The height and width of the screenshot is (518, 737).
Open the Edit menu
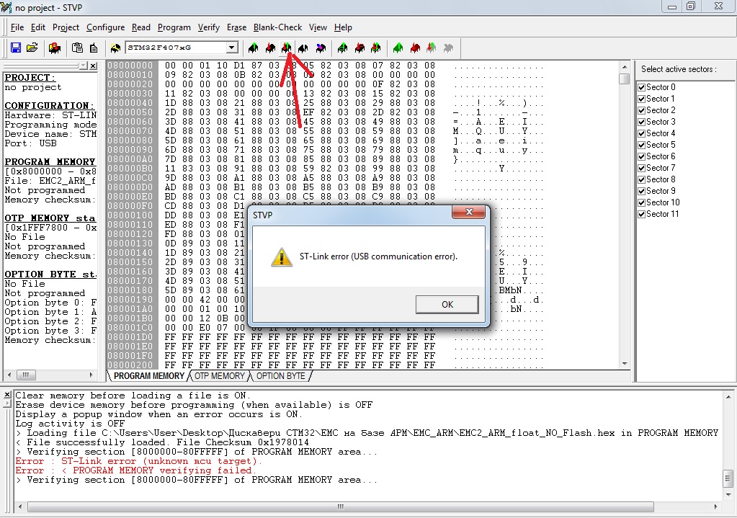tap(38, 27)
